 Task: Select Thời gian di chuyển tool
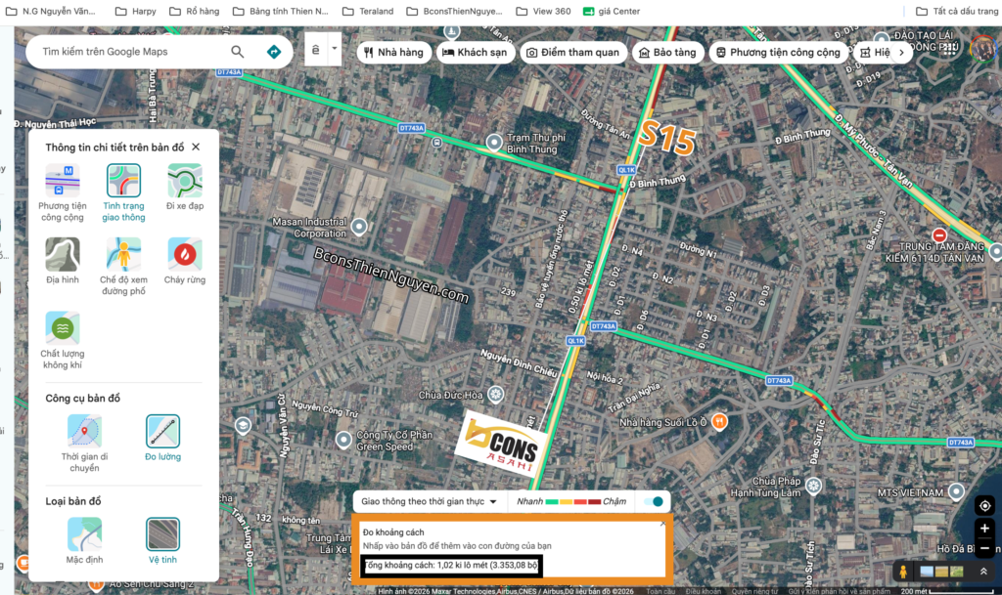[84, 444]
